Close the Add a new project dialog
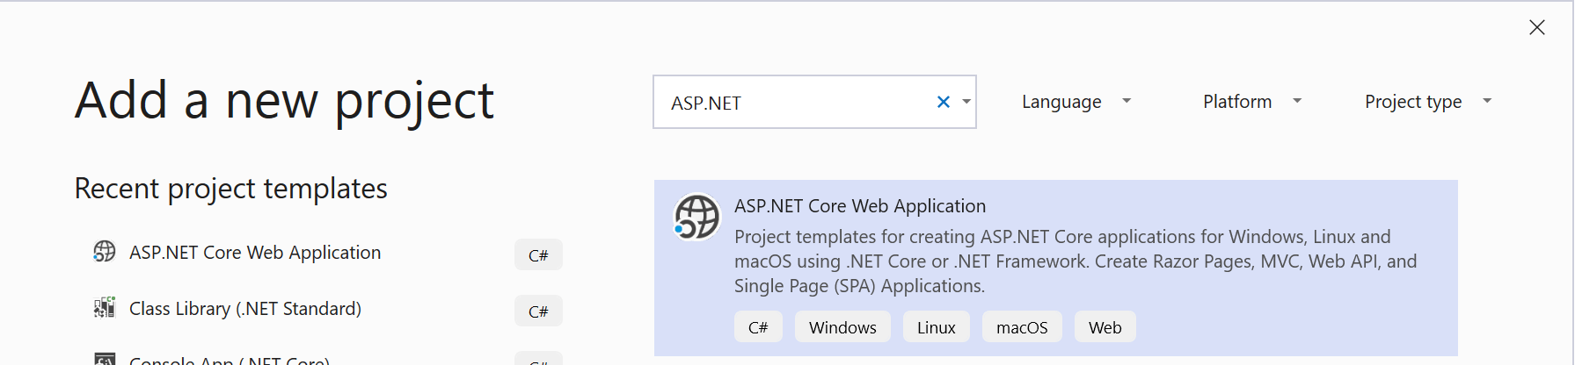This screenshot has width=1575, height=365. point(1537,27)
